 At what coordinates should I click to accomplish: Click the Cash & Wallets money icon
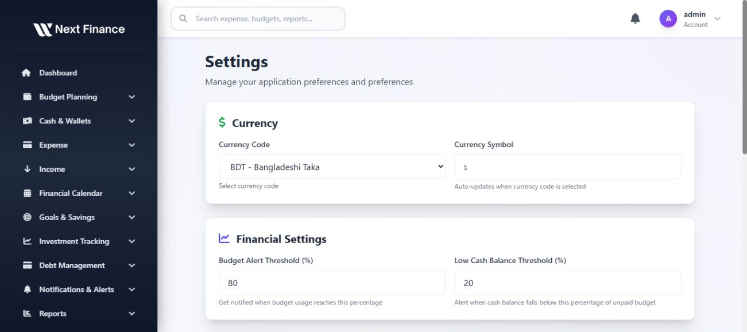pos(27,121)
